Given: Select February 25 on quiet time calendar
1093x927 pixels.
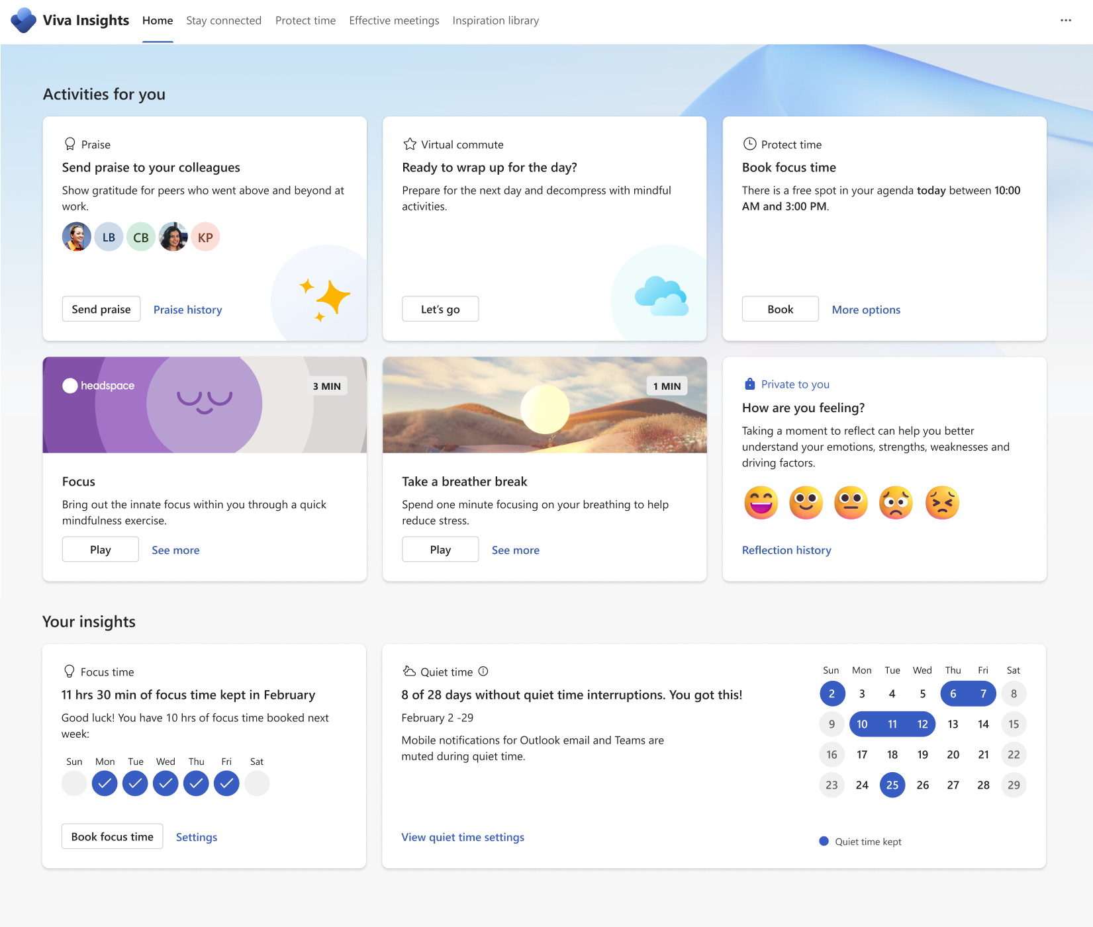Looking at the screenshot, I should click(x=892, y=785).
